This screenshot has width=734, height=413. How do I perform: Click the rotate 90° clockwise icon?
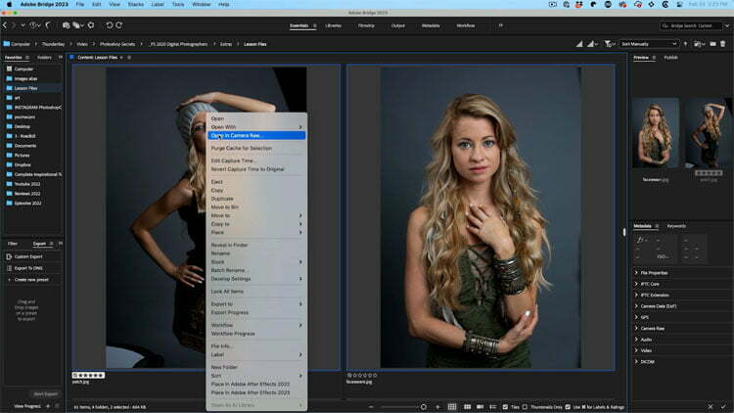point(119,24)
